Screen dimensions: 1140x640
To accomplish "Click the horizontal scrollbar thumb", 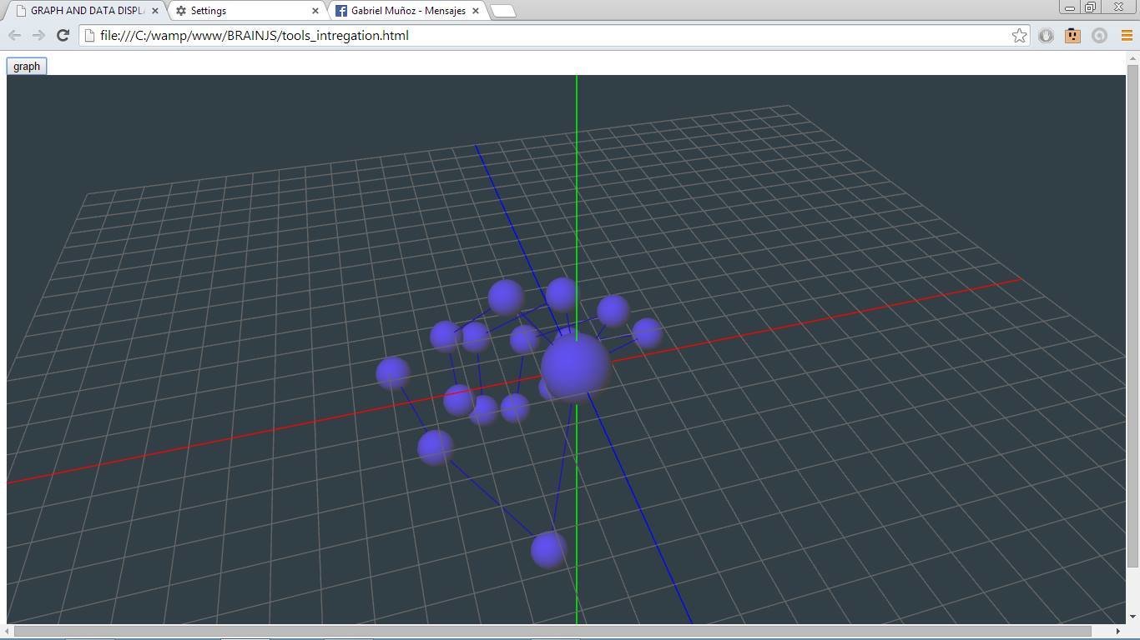I will click(552, 631).
